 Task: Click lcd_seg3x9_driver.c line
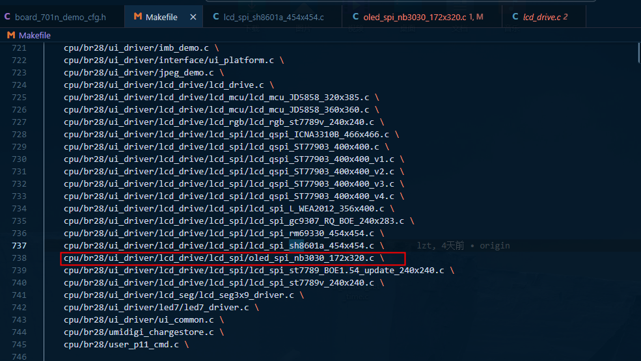pyautogui.click(x=184, y=295)
